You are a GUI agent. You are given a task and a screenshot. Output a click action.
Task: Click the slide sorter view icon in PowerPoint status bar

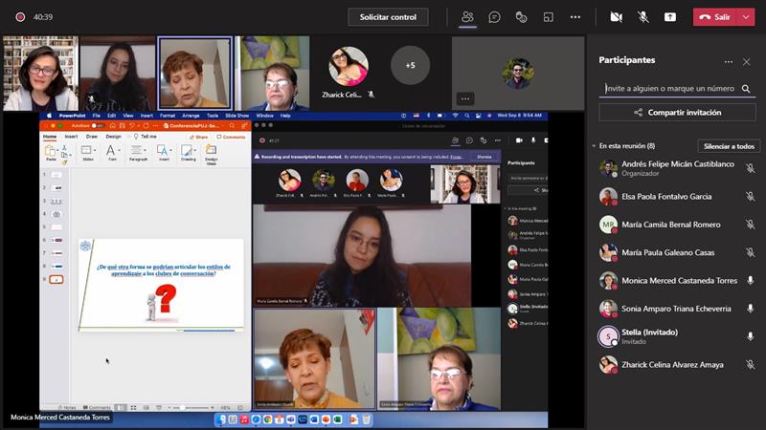coord(133,408)
